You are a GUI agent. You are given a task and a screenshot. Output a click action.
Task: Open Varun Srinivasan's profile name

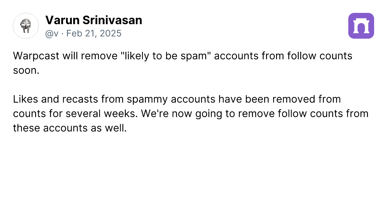click(x=94, y=20)
